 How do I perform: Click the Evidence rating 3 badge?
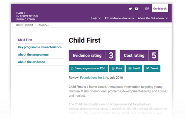(92, 55)
